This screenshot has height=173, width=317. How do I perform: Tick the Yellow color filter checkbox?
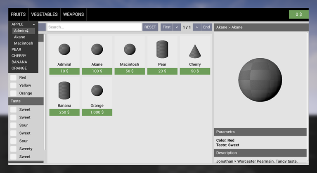point(13,85)
